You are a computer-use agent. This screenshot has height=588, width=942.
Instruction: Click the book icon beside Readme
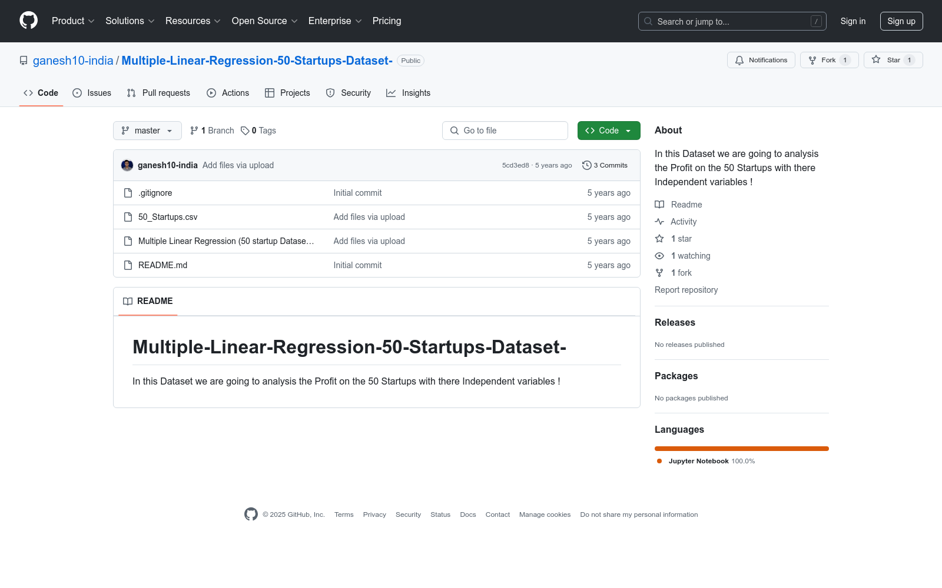pos(659,205)
